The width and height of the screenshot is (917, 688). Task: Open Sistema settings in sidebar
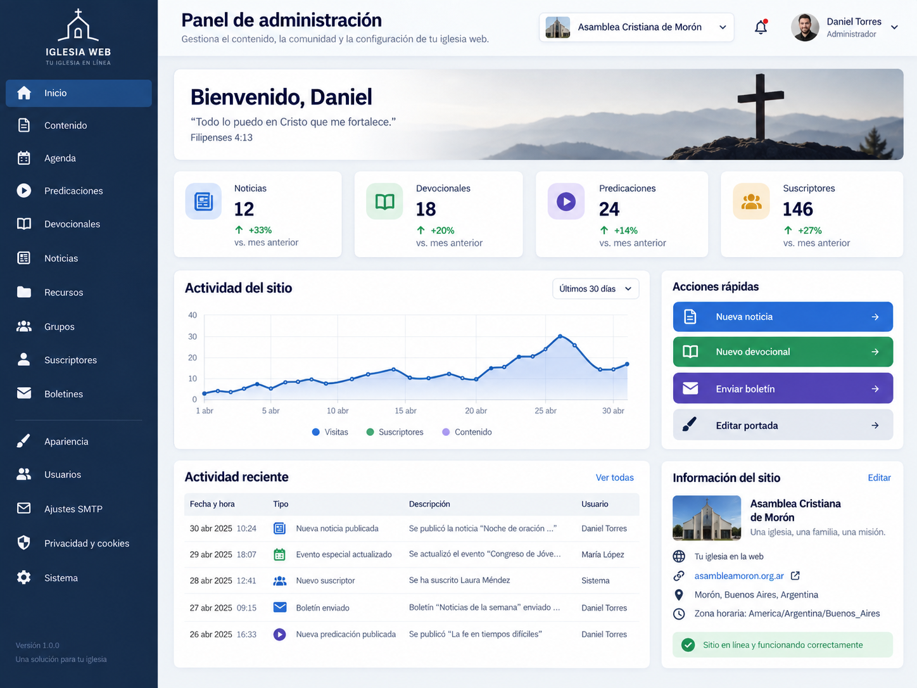coord(79,578)
